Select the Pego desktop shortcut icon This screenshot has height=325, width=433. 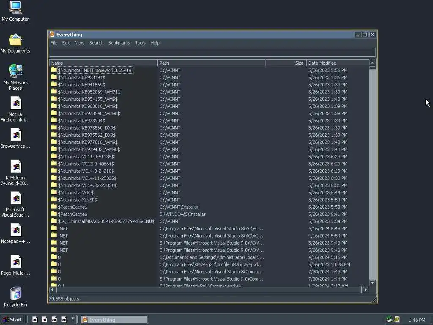pos(16,262)
